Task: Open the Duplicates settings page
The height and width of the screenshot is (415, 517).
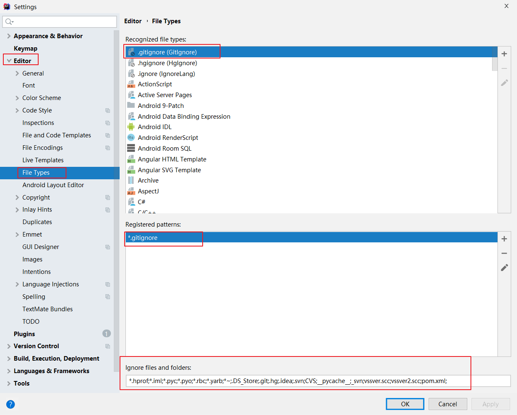Action: click(x=37, y=222)
